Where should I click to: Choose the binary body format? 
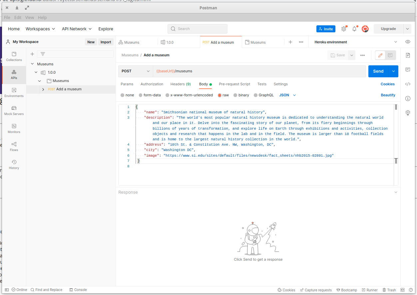241,95
